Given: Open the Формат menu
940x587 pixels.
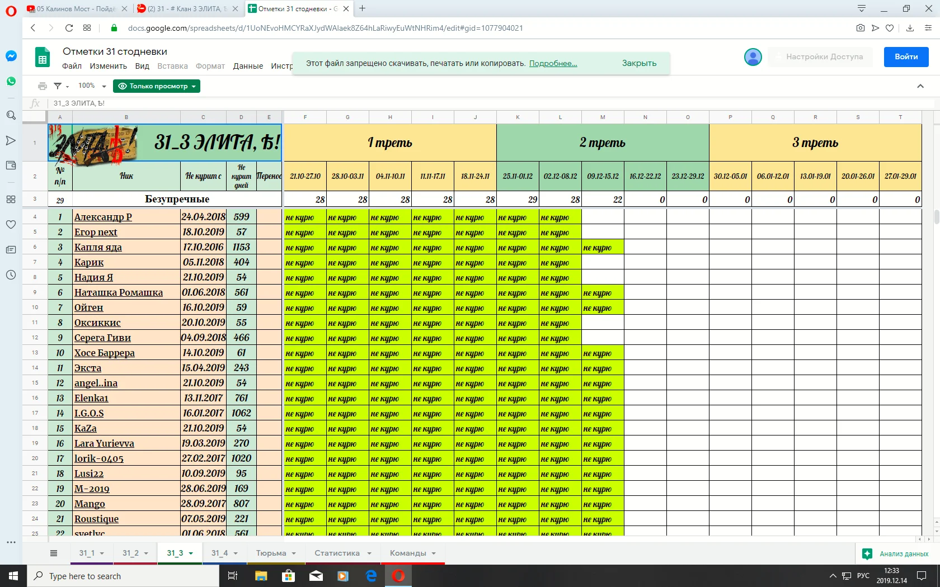Looking at the screenshot, I should point(210,66).
